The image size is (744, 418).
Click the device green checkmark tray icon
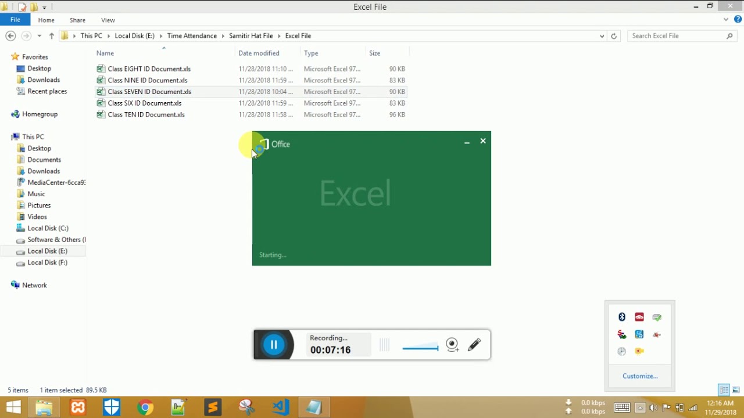(657, 317)
